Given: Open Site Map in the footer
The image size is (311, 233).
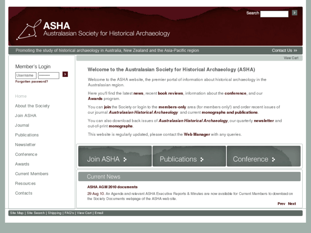Looking at the screenshot, I should click(x=17, y=213).
